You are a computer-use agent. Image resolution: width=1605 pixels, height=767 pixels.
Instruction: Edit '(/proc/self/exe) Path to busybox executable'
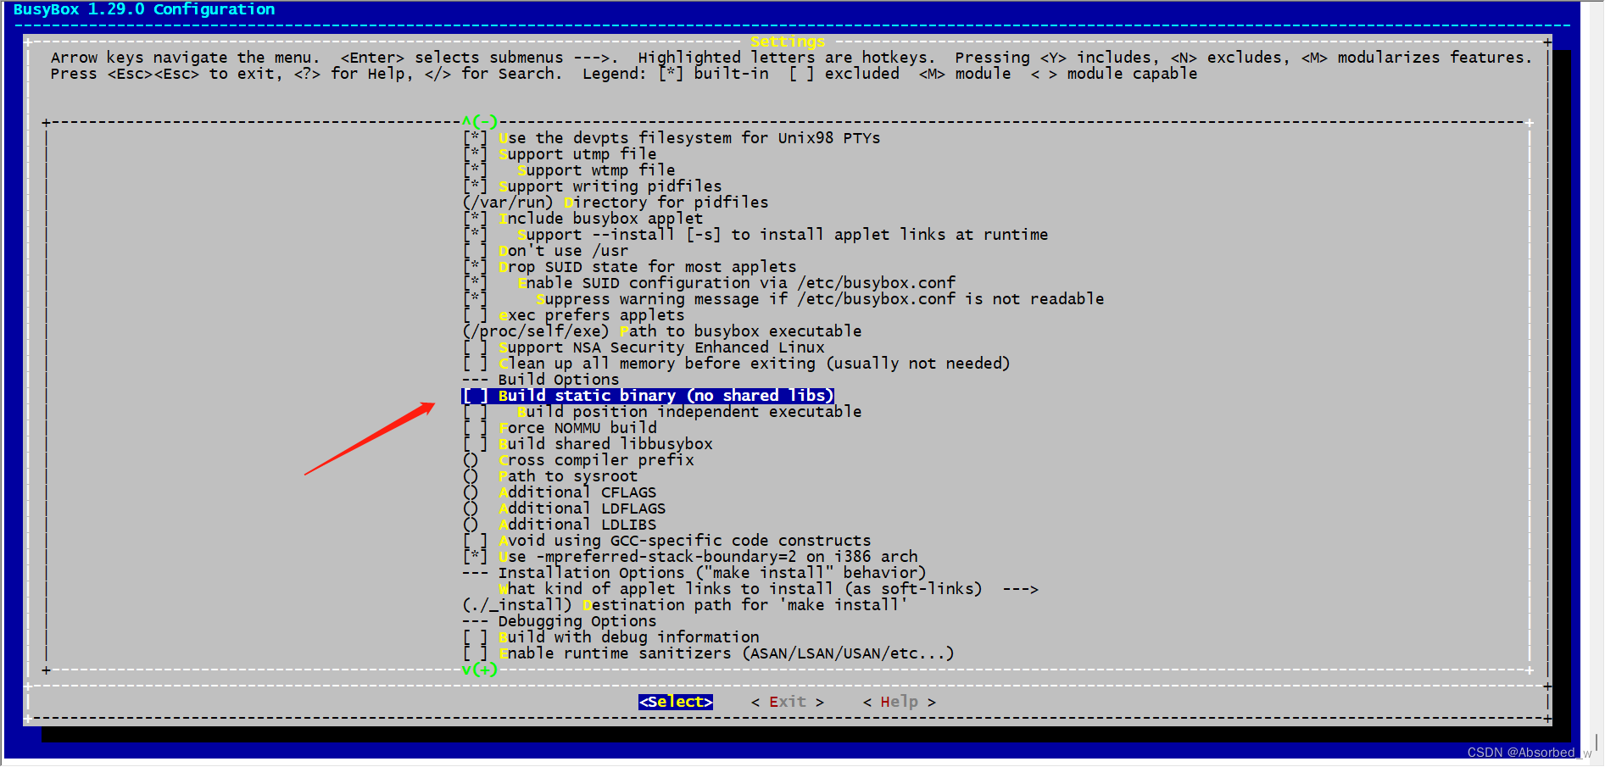(662, 331)
